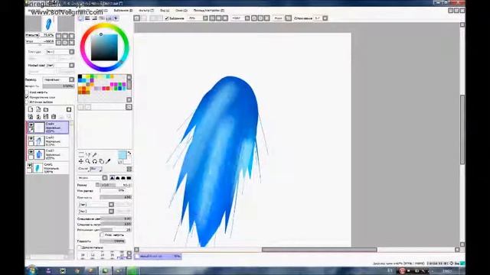Show the color wheel panel
Screen dimensions: 490x275
[80, 18]
